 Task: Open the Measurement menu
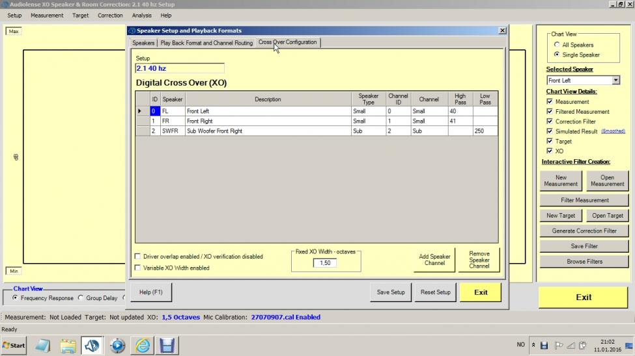(x=47, y=16)
